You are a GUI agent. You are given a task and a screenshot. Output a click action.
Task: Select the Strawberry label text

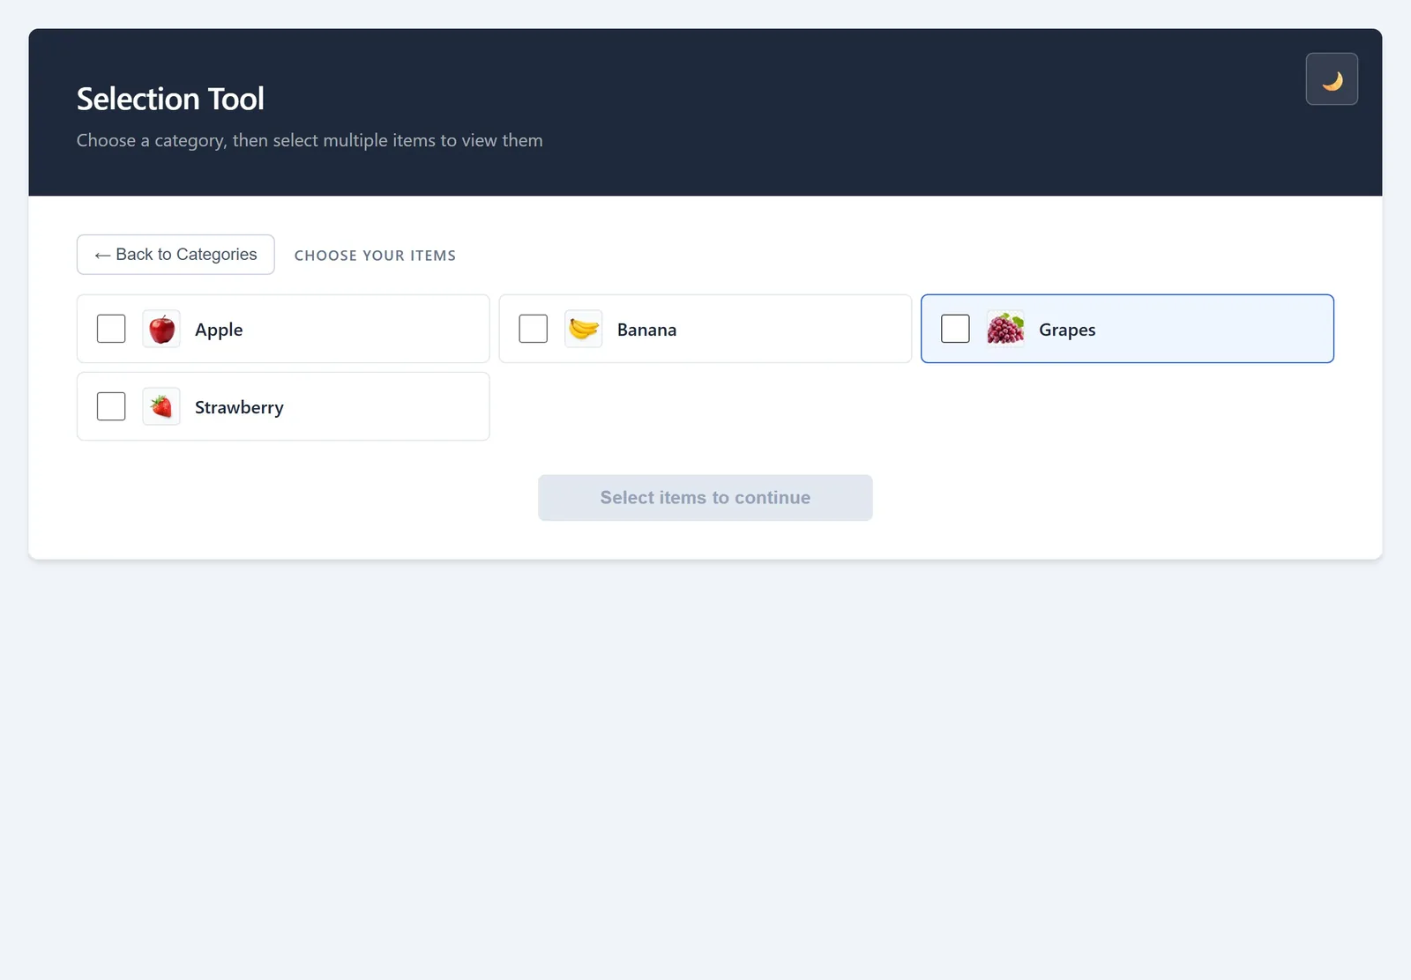(239, 407)
